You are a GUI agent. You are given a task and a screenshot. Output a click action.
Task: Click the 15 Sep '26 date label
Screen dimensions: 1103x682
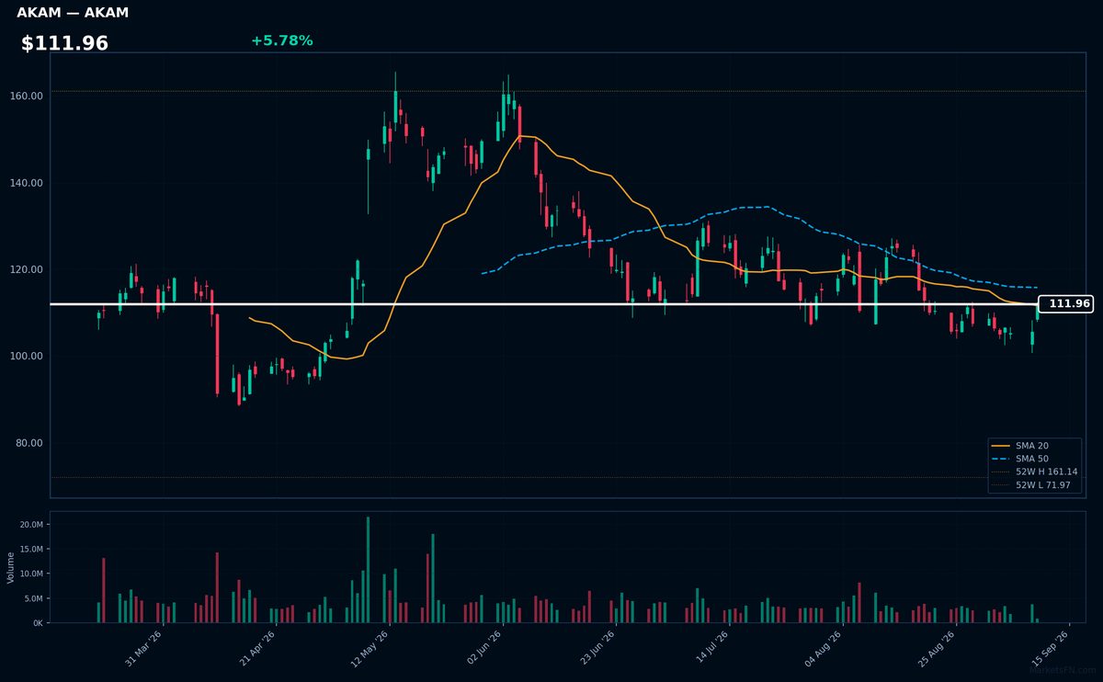point(1050,647)
